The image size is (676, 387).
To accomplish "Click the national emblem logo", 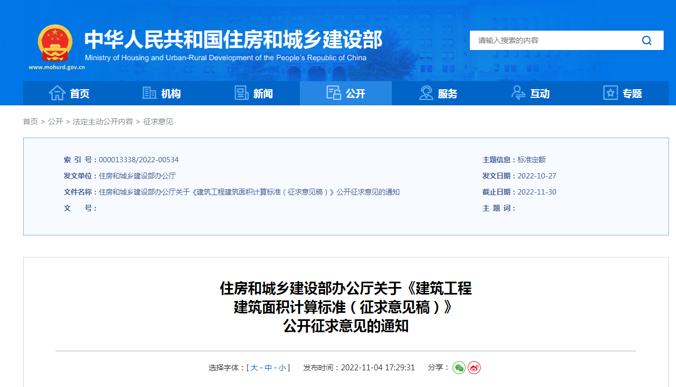I will tap(55, 43).
